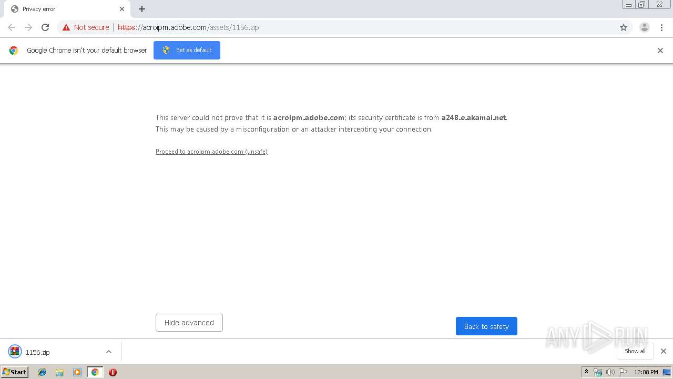Click the acroipm.adobe.com bold text
This screenshot has width=673, height=379.
(309, 118)
